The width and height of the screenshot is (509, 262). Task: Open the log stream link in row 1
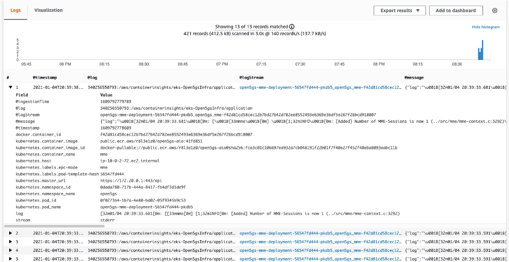click(319, 87)
